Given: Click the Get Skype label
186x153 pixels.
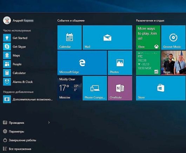Looking at the screenshot, I should point(19,47).
